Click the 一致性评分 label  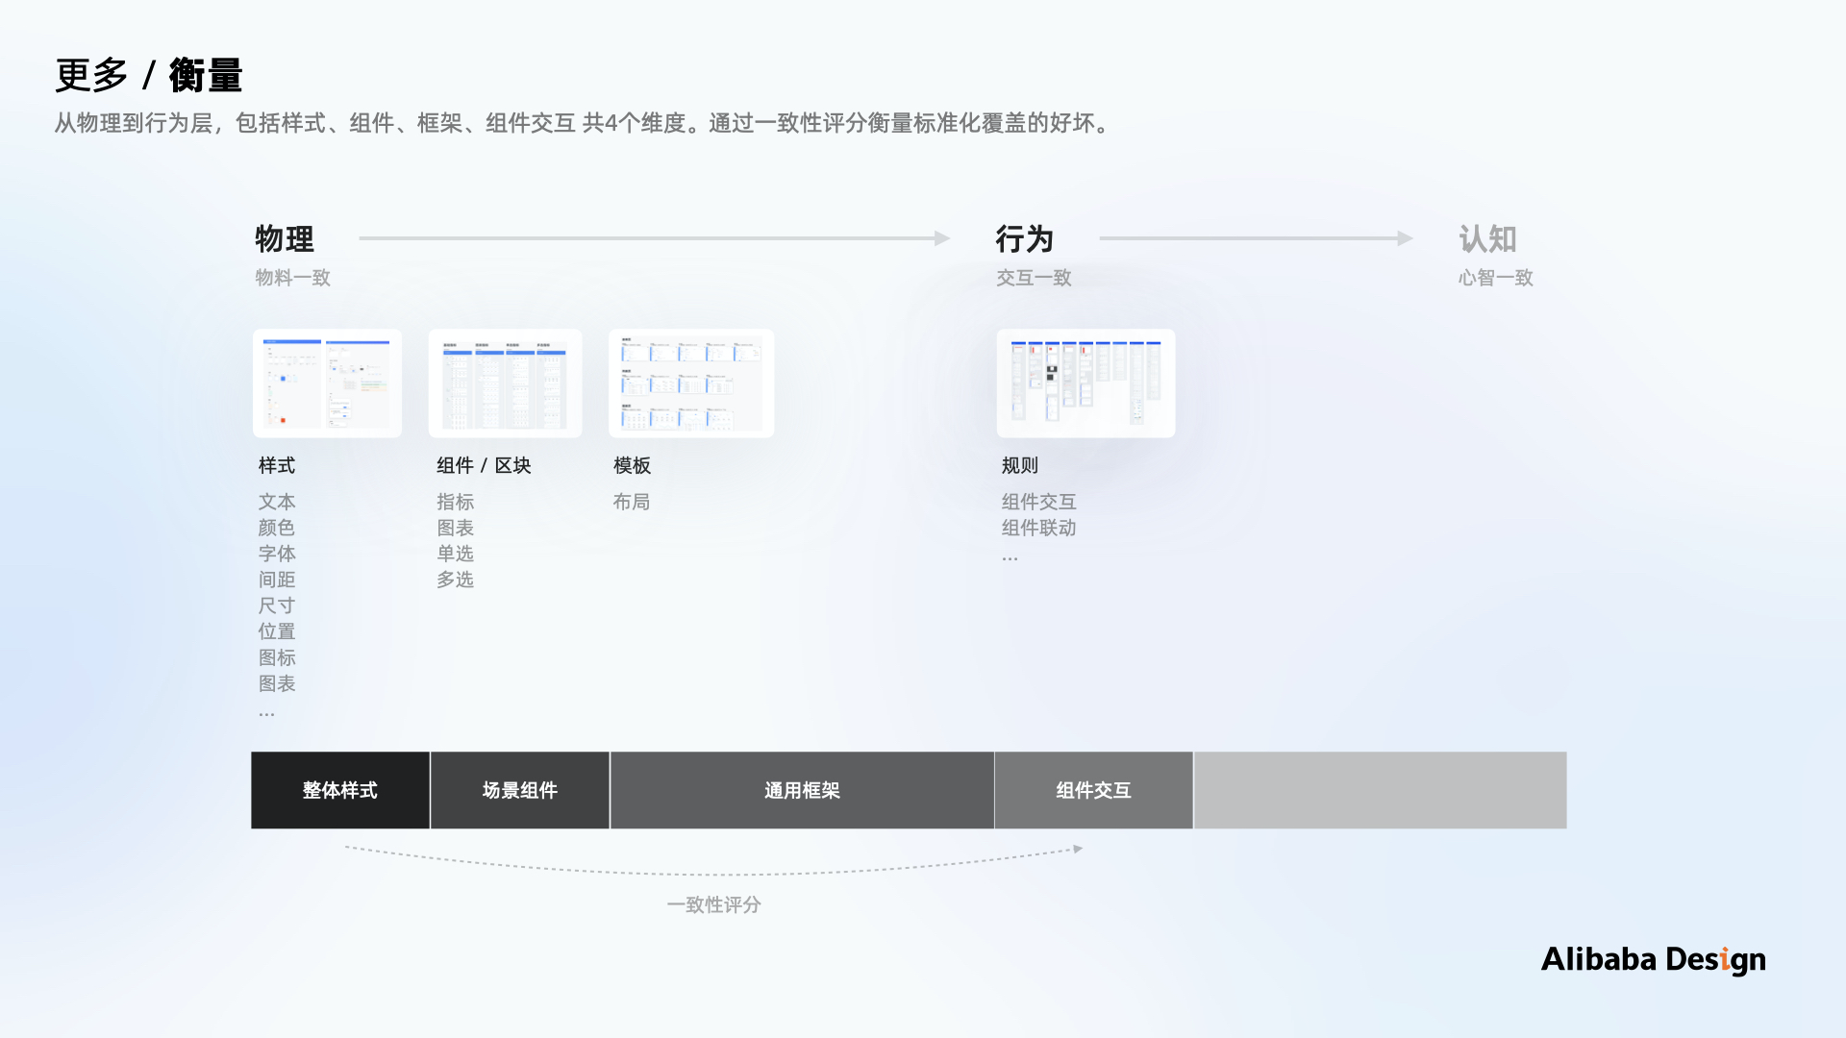(x=714, y=904)
